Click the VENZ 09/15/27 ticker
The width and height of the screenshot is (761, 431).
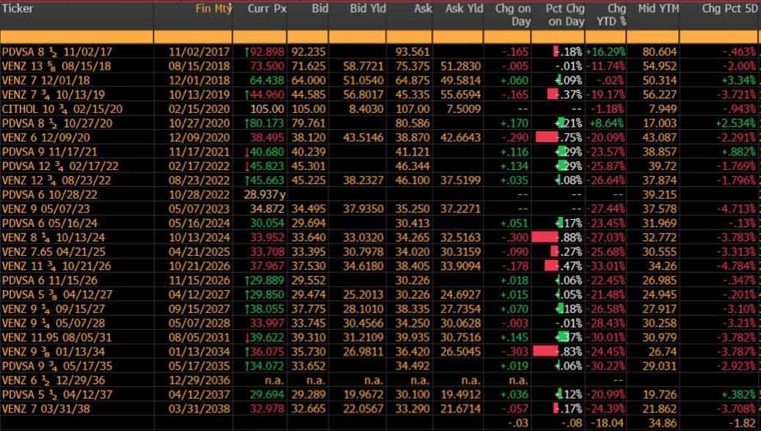[54, 309]
